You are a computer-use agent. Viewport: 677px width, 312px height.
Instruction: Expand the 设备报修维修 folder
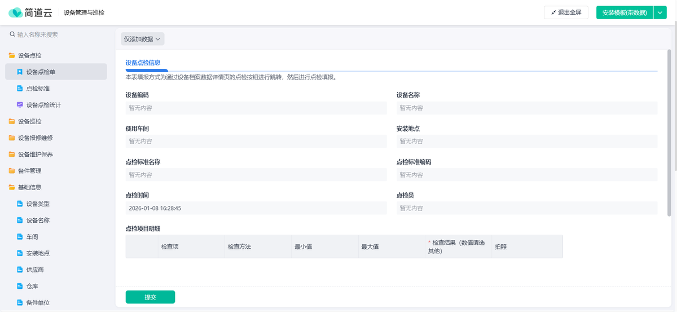35,138
